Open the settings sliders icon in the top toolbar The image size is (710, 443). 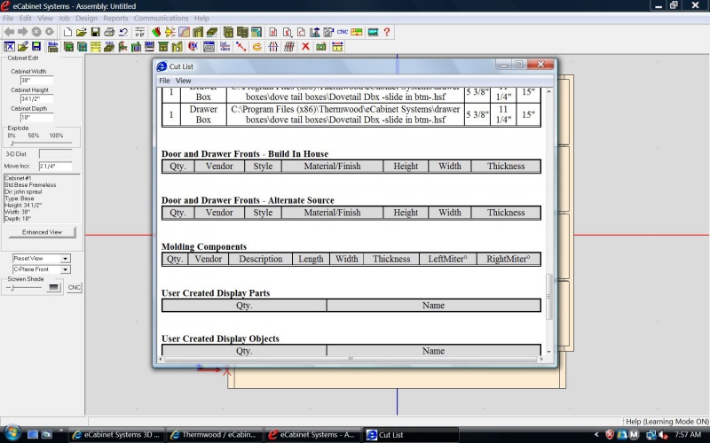(140, 32)
